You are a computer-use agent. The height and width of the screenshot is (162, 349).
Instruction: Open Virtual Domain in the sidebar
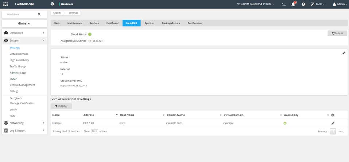coord(19,54)
